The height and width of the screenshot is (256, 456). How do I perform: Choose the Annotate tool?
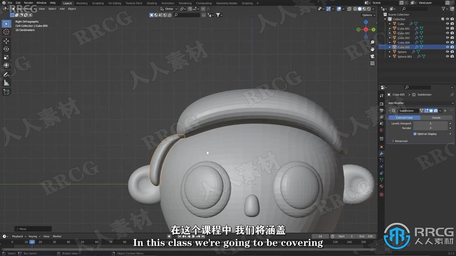6,75
